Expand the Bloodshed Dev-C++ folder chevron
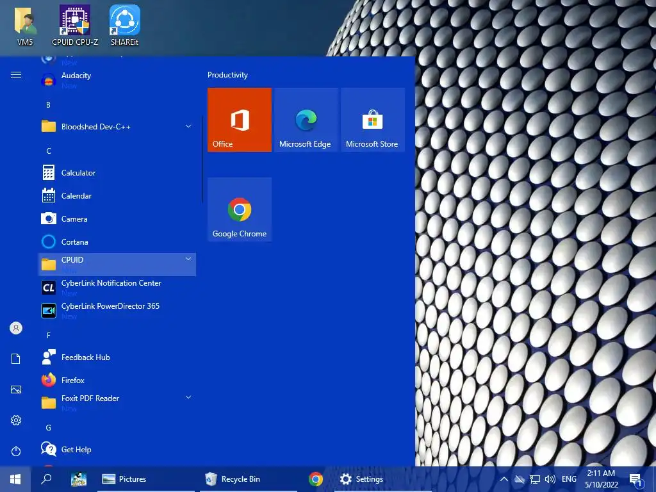Screen dimensions: 656x492 (188, 126)
